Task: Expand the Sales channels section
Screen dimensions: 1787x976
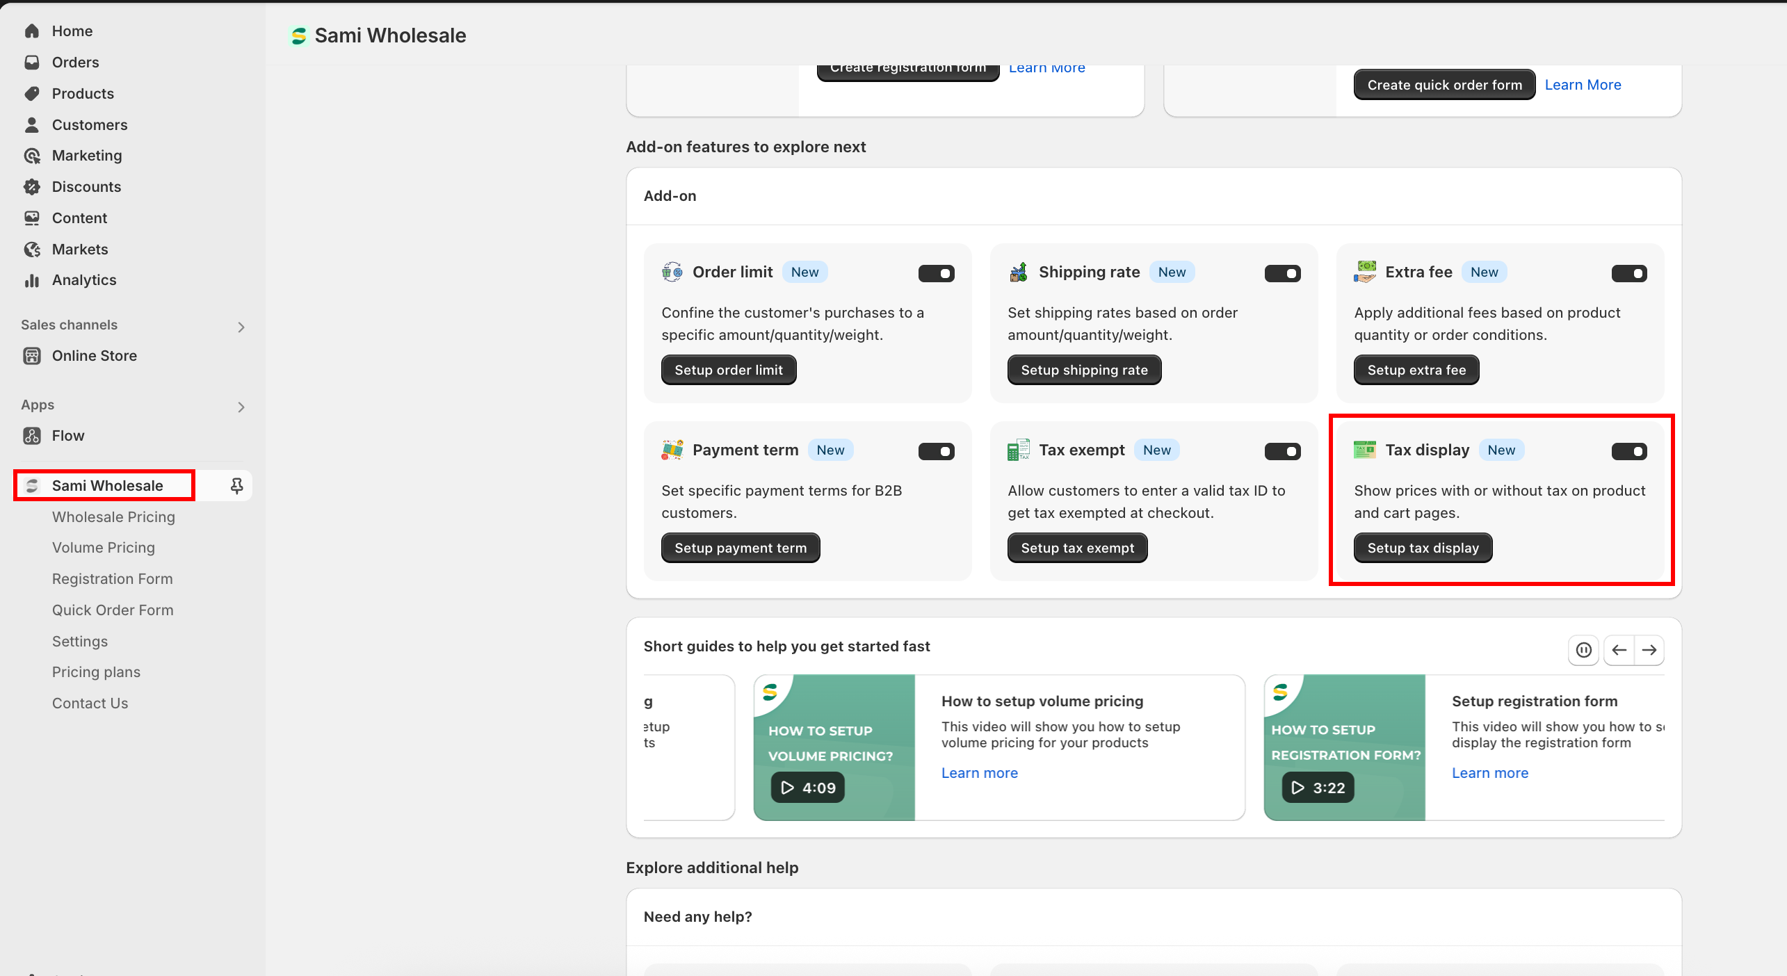Action: [241, 327]
